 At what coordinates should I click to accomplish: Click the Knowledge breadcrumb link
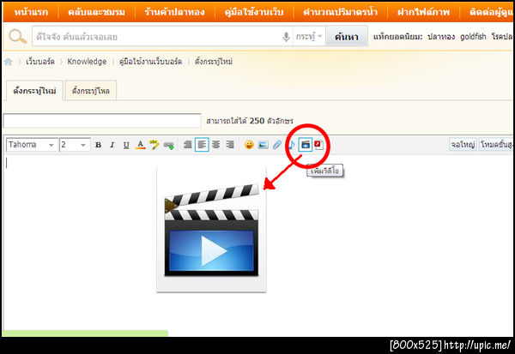87,62
